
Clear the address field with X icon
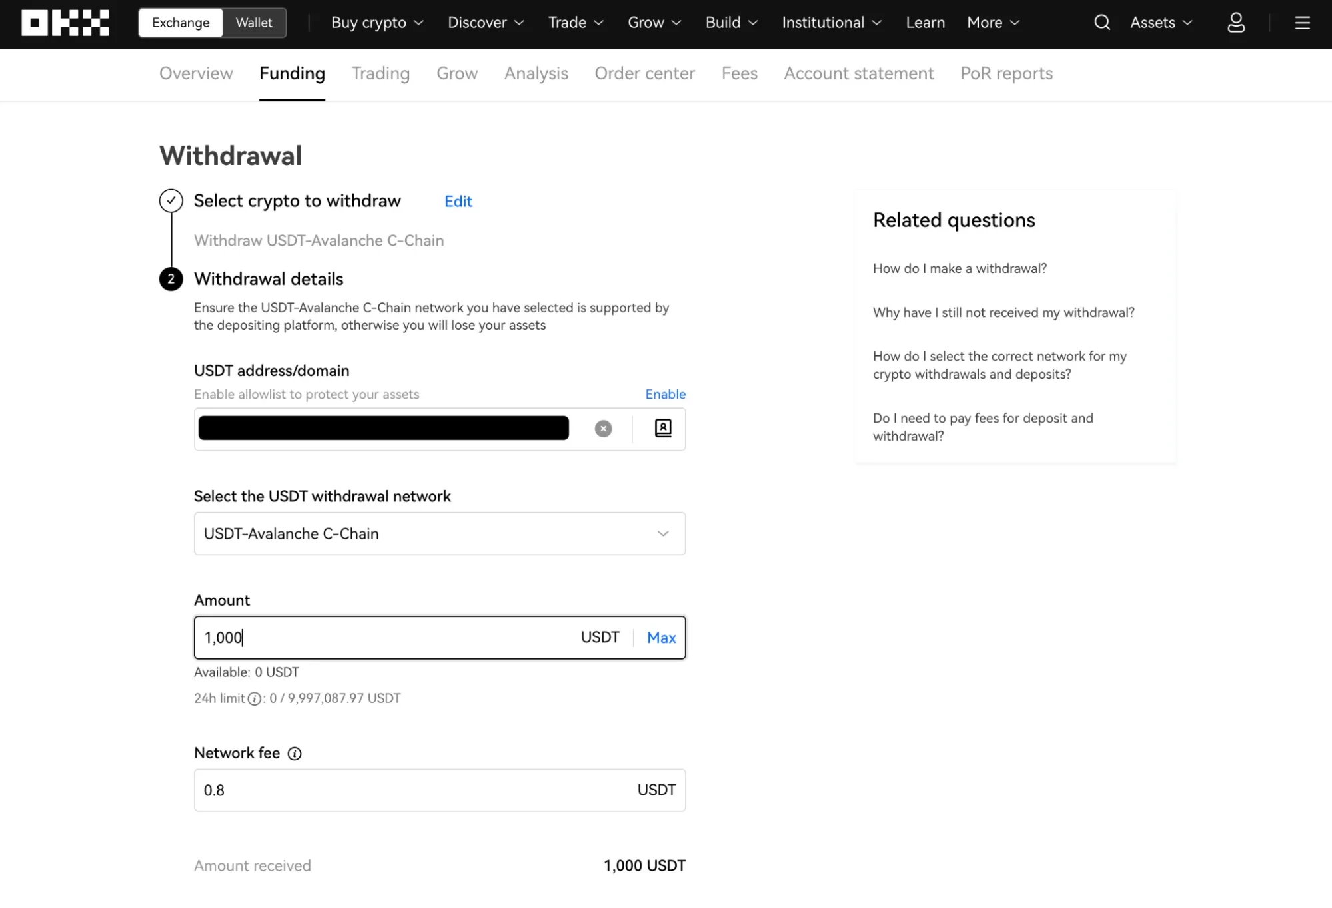tap(603, 429)
